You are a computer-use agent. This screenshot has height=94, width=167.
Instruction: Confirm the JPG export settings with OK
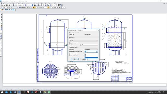[x=75, y=59]
